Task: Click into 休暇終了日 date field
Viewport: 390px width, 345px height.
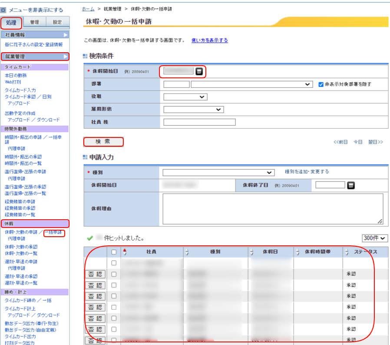Action: coord(330,185)
